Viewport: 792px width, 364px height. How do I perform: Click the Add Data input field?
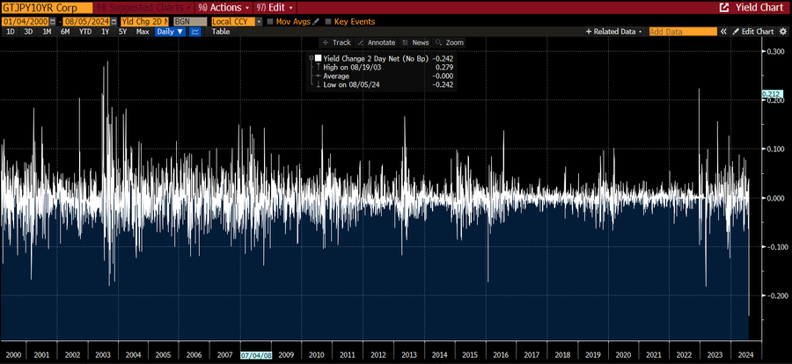[683, 32]
